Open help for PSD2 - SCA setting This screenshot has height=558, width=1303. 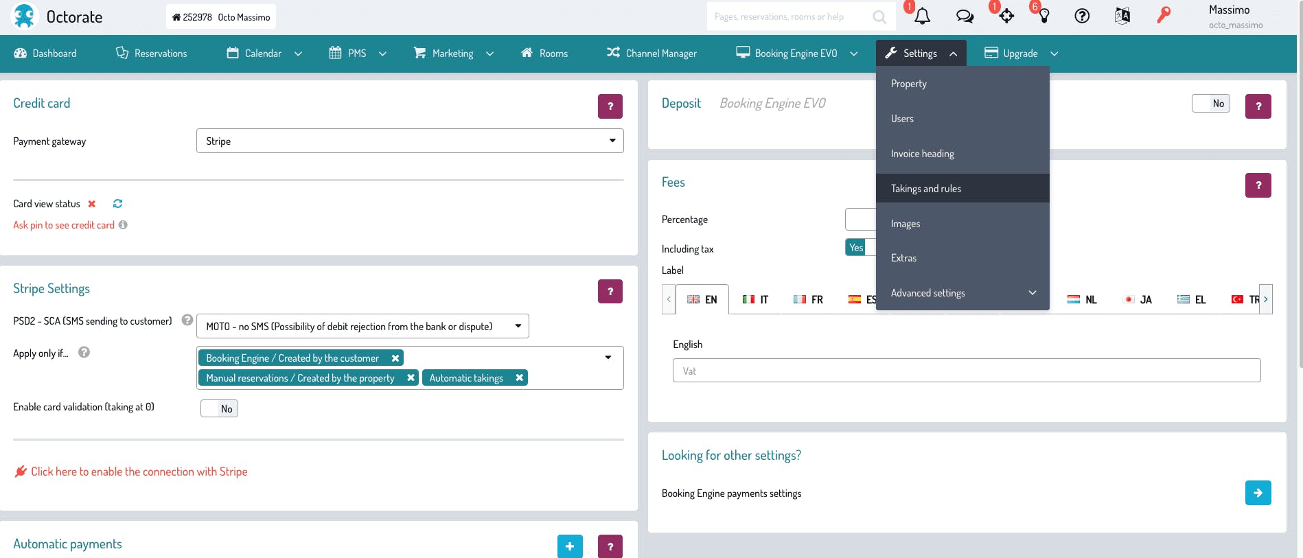coord(187,320)
